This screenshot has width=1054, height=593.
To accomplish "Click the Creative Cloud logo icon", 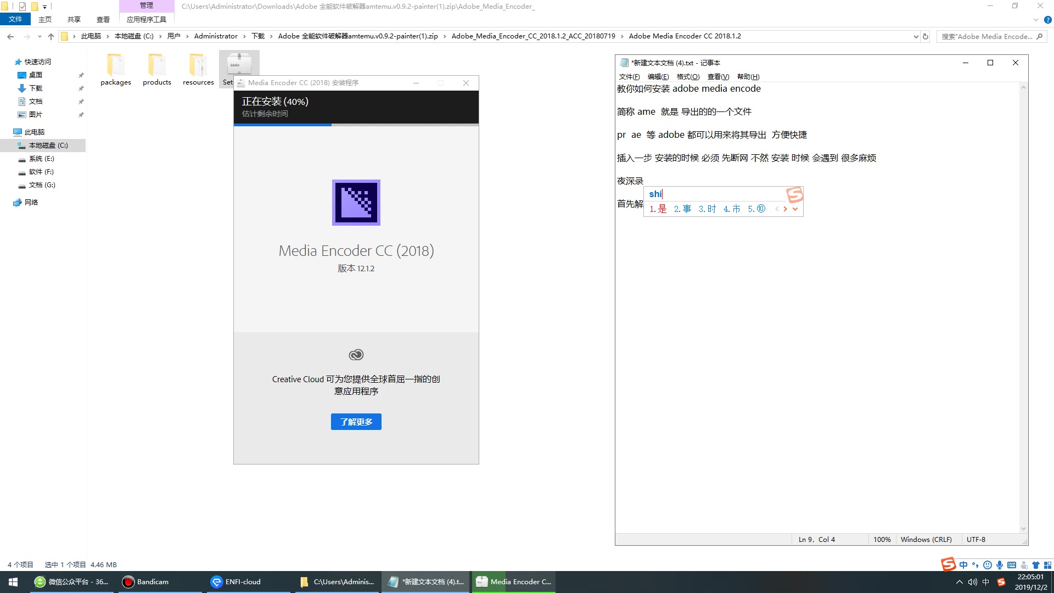I will pos(356,355).
